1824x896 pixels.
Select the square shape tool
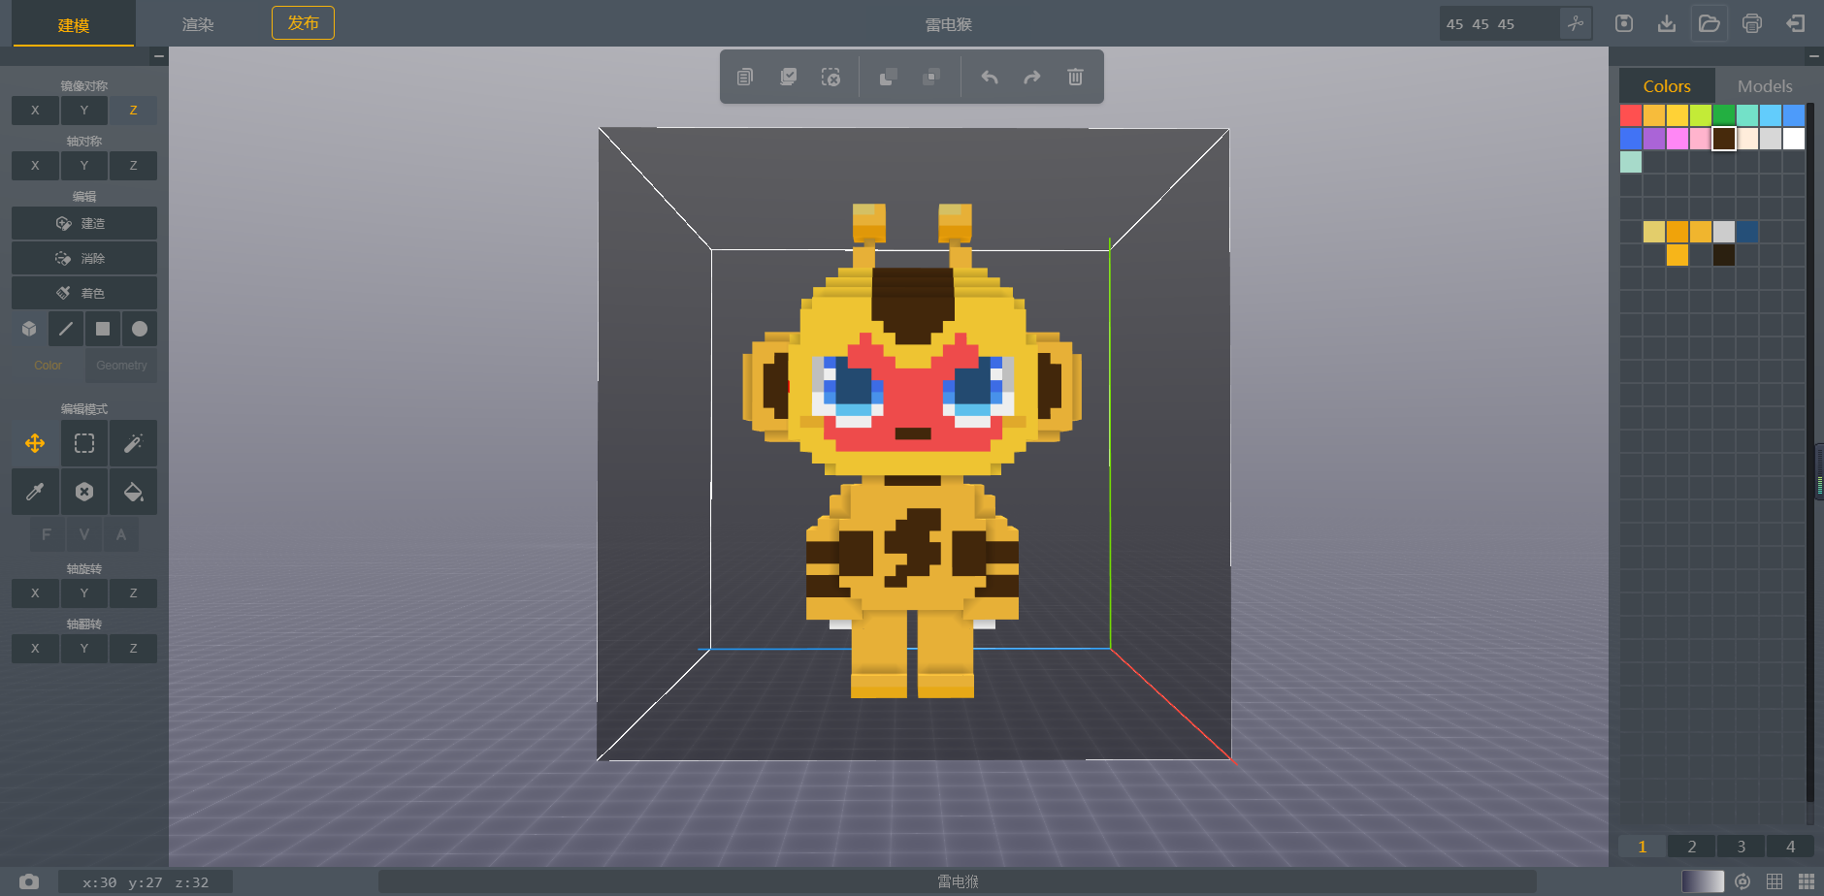pos(103,329)
